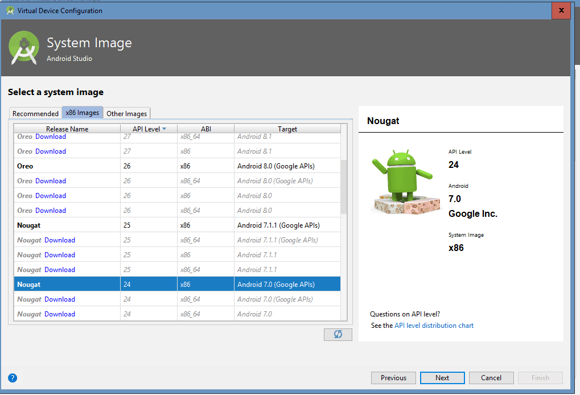This screenshot has height=395, width=580.
Task: Click ABI 'x86_64' in Oreo 27 Android 8.1 row
Action: [x=190, y=137]
